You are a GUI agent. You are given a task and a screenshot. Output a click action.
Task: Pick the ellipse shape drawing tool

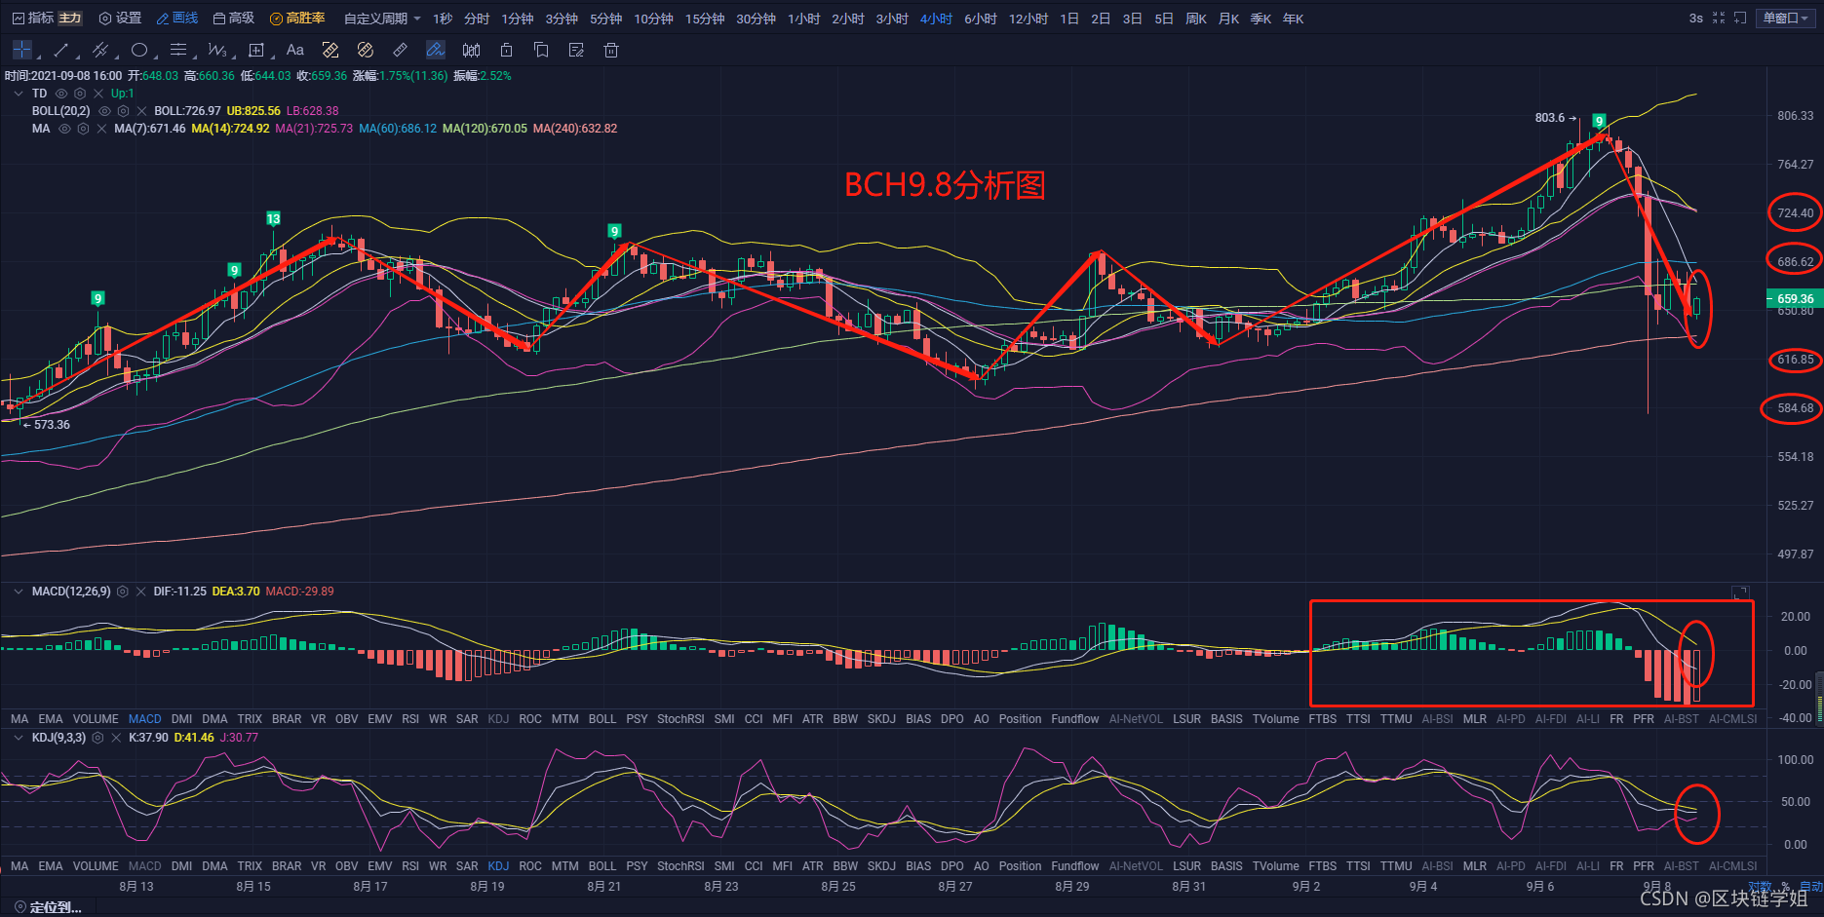click(139, 50)
